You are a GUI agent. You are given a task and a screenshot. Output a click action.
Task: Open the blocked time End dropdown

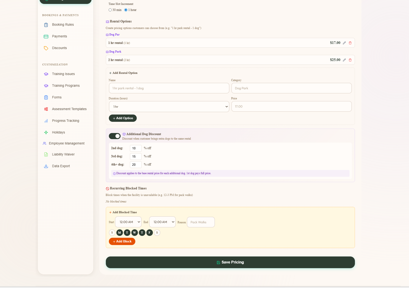[x=162, y=222]
